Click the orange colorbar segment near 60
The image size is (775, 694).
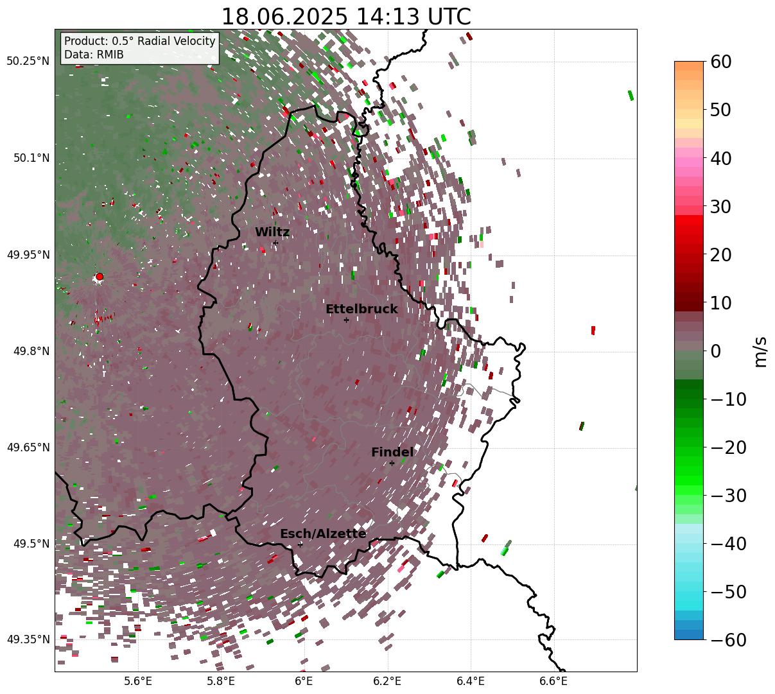689,66
